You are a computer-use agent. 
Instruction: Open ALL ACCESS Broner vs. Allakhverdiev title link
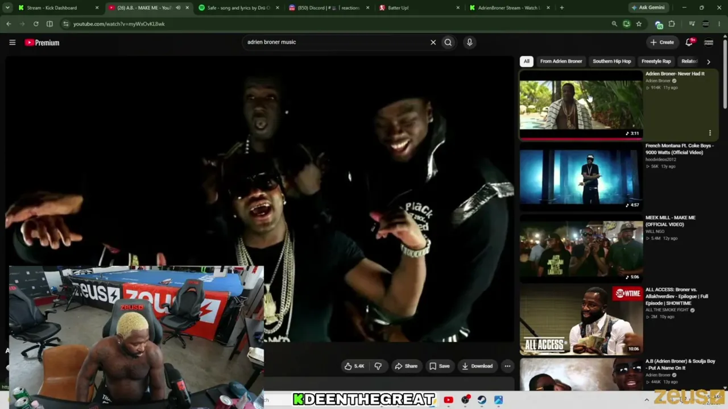(677, 297)
